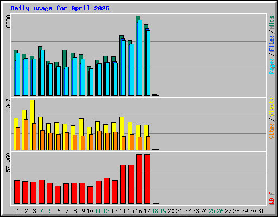
Task: Click day label 23 on the x-axis
Action: pos(195,211)
